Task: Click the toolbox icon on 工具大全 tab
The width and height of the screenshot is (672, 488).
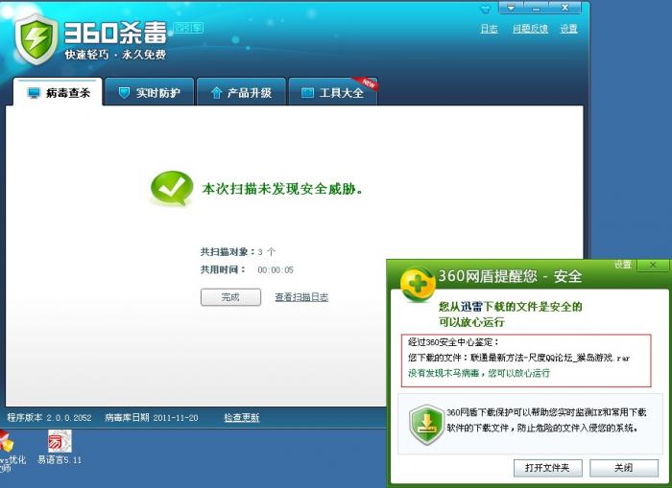Action: click(307, 92)
